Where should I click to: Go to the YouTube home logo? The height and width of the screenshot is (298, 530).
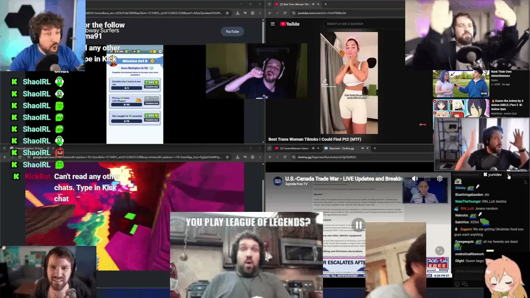pos(290,24)
